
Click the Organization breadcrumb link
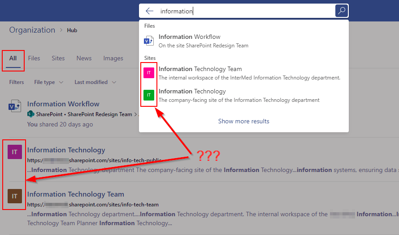(x=32, y=30)
